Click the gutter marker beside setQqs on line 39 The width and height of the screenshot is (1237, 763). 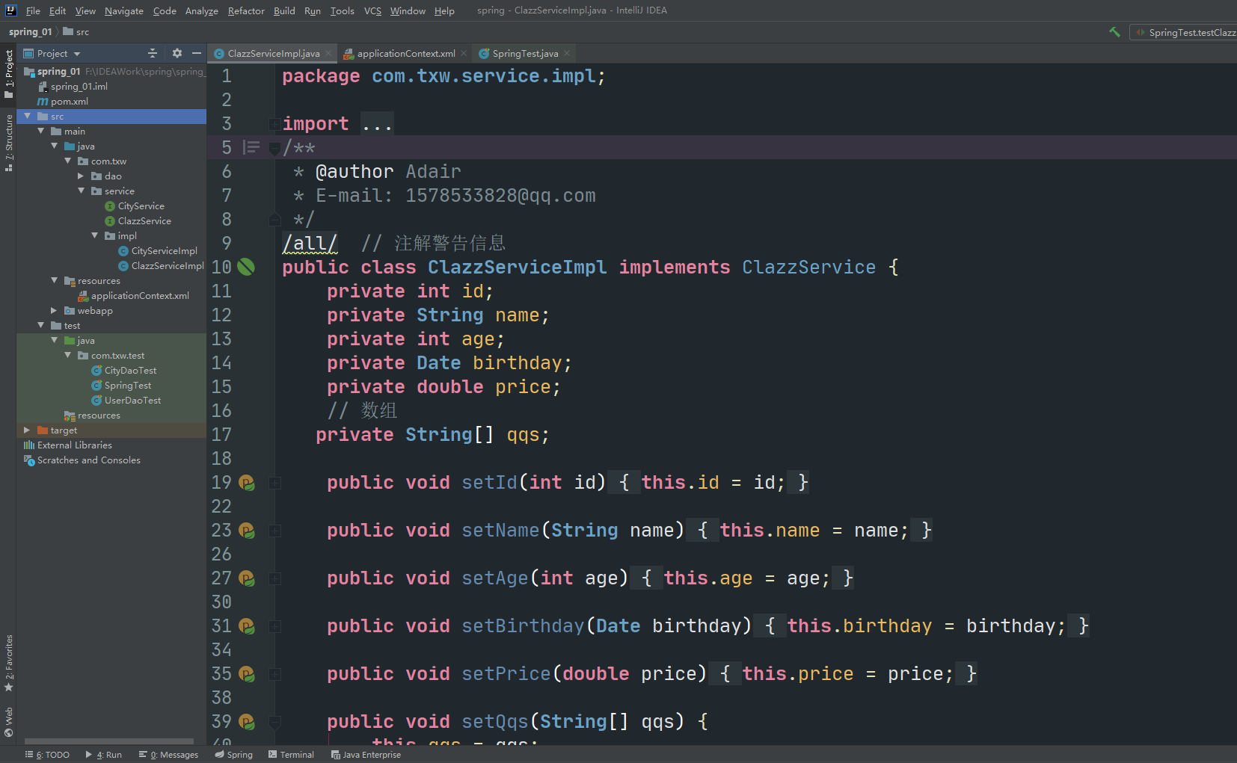tap(247, 722)
